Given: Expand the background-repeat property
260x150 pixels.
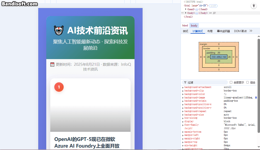Looking at the screenshot, I should tap(183, 111).
